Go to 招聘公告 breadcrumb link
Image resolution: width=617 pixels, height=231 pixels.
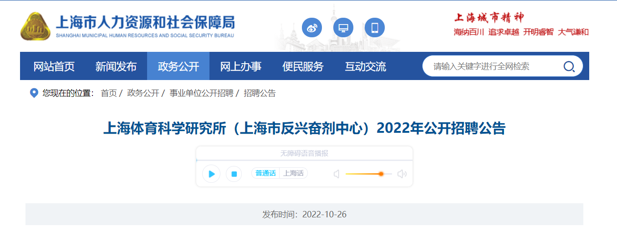[x=260, y=93]
